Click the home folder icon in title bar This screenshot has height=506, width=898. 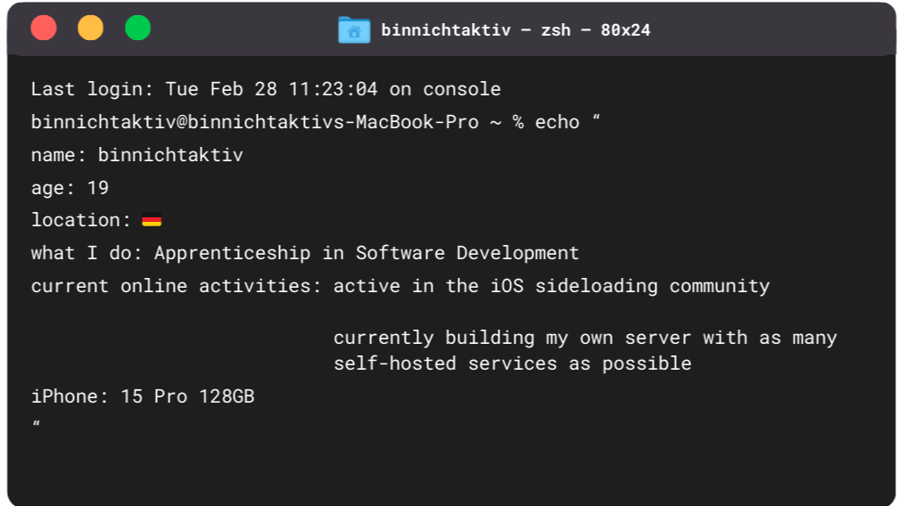pos(354,29)
